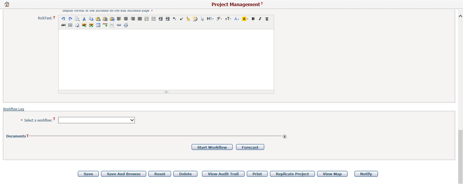Insert a table into the editor
The image size is (463, 184).
(98, 25)
